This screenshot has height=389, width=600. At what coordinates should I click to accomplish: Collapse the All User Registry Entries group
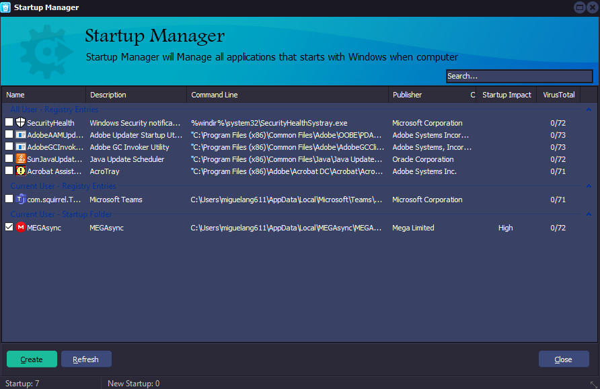589,110
